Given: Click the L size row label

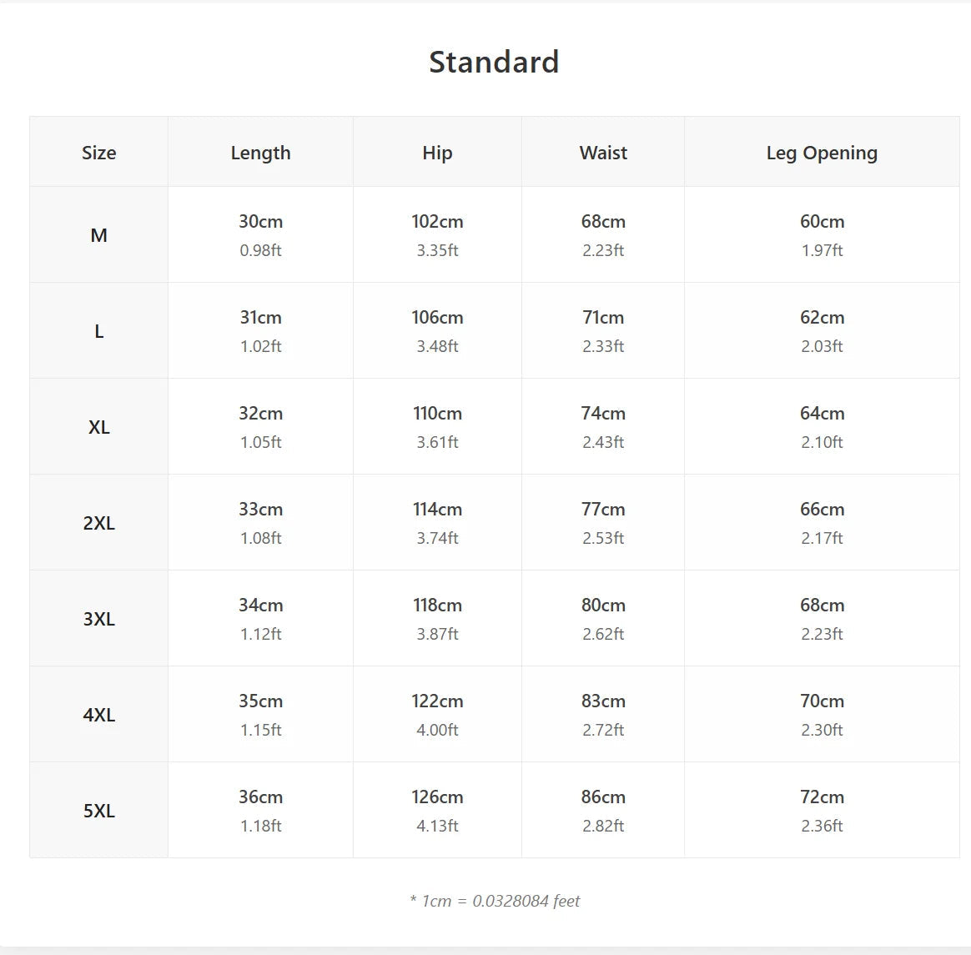Looking at the screenshot, I should click(x=99, y=331).
